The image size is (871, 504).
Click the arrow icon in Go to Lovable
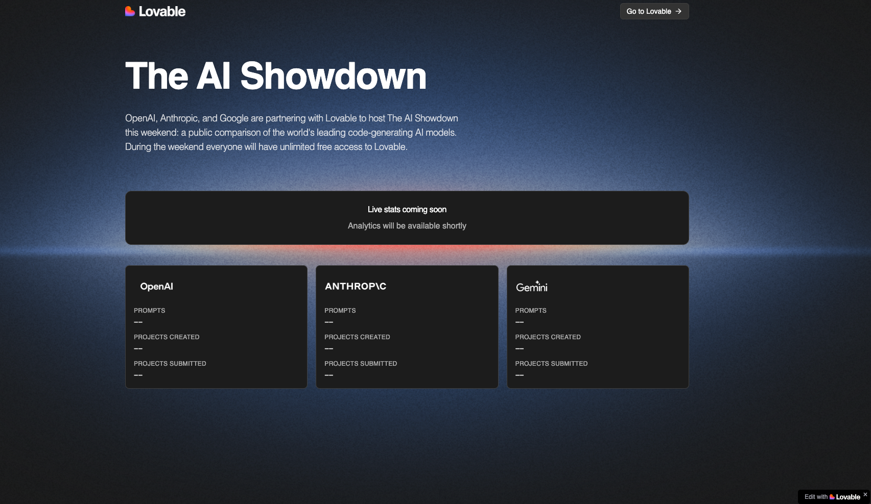pos(678,11)
